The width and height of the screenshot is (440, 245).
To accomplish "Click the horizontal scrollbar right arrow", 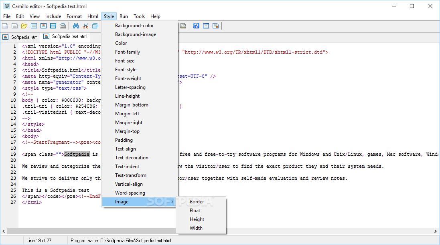I will pos(435,231).
